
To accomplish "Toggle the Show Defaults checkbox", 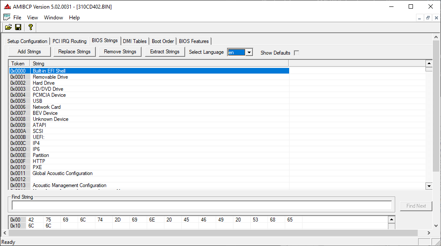I will coord(296,52).
